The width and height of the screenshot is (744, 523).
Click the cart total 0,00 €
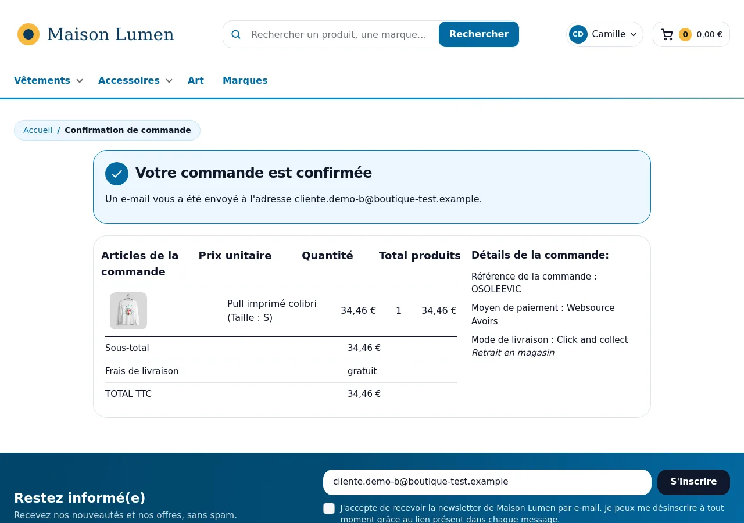click(709, 34)
